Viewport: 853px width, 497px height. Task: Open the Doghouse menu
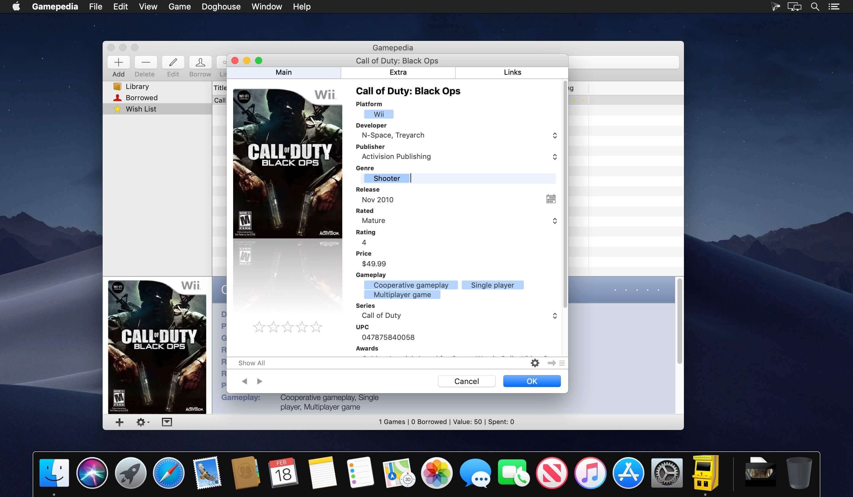[x=221, y=7]
